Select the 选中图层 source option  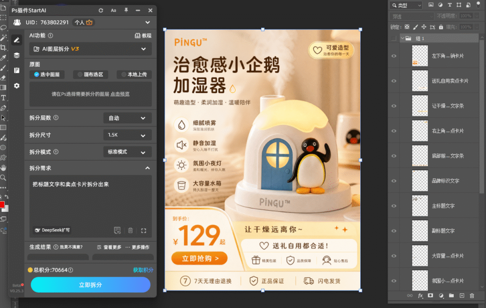[x=47, y=75]
